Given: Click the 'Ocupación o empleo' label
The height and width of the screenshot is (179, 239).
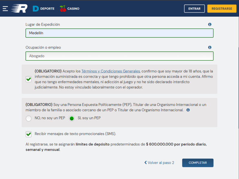Looking at the screenshot, I should pos(43,47).
